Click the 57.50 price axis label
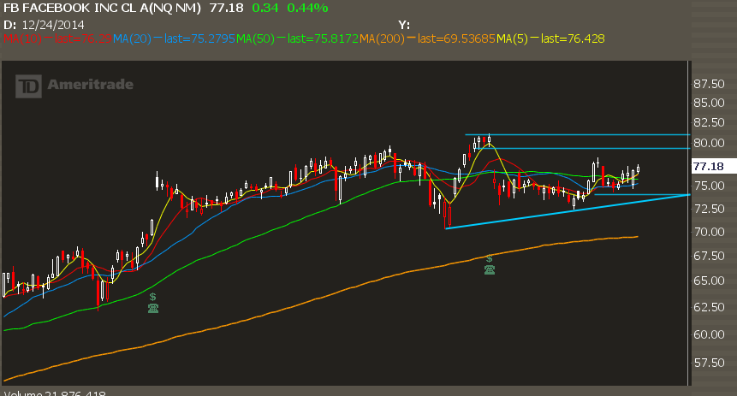Screen dimensions: 737x396 pyautogui.click(x=710, y=363)
